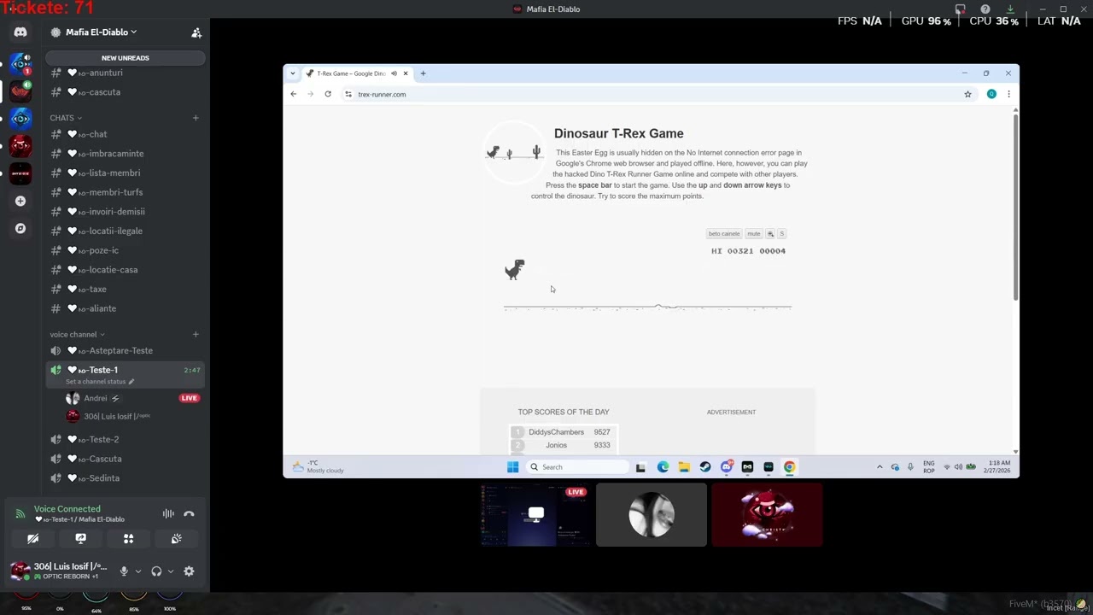The width and height of the screenshot is (1093, 615).
Task: Select Andrei's LIVE stream thumbnail
Action: pyautogui.click(x=536, y=515)
